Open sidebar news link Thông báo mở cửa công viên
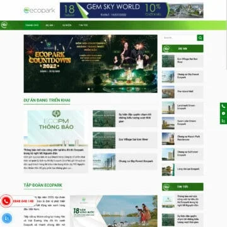The height and width of the screenshot is (227, 227). click(x=188, y=201)
